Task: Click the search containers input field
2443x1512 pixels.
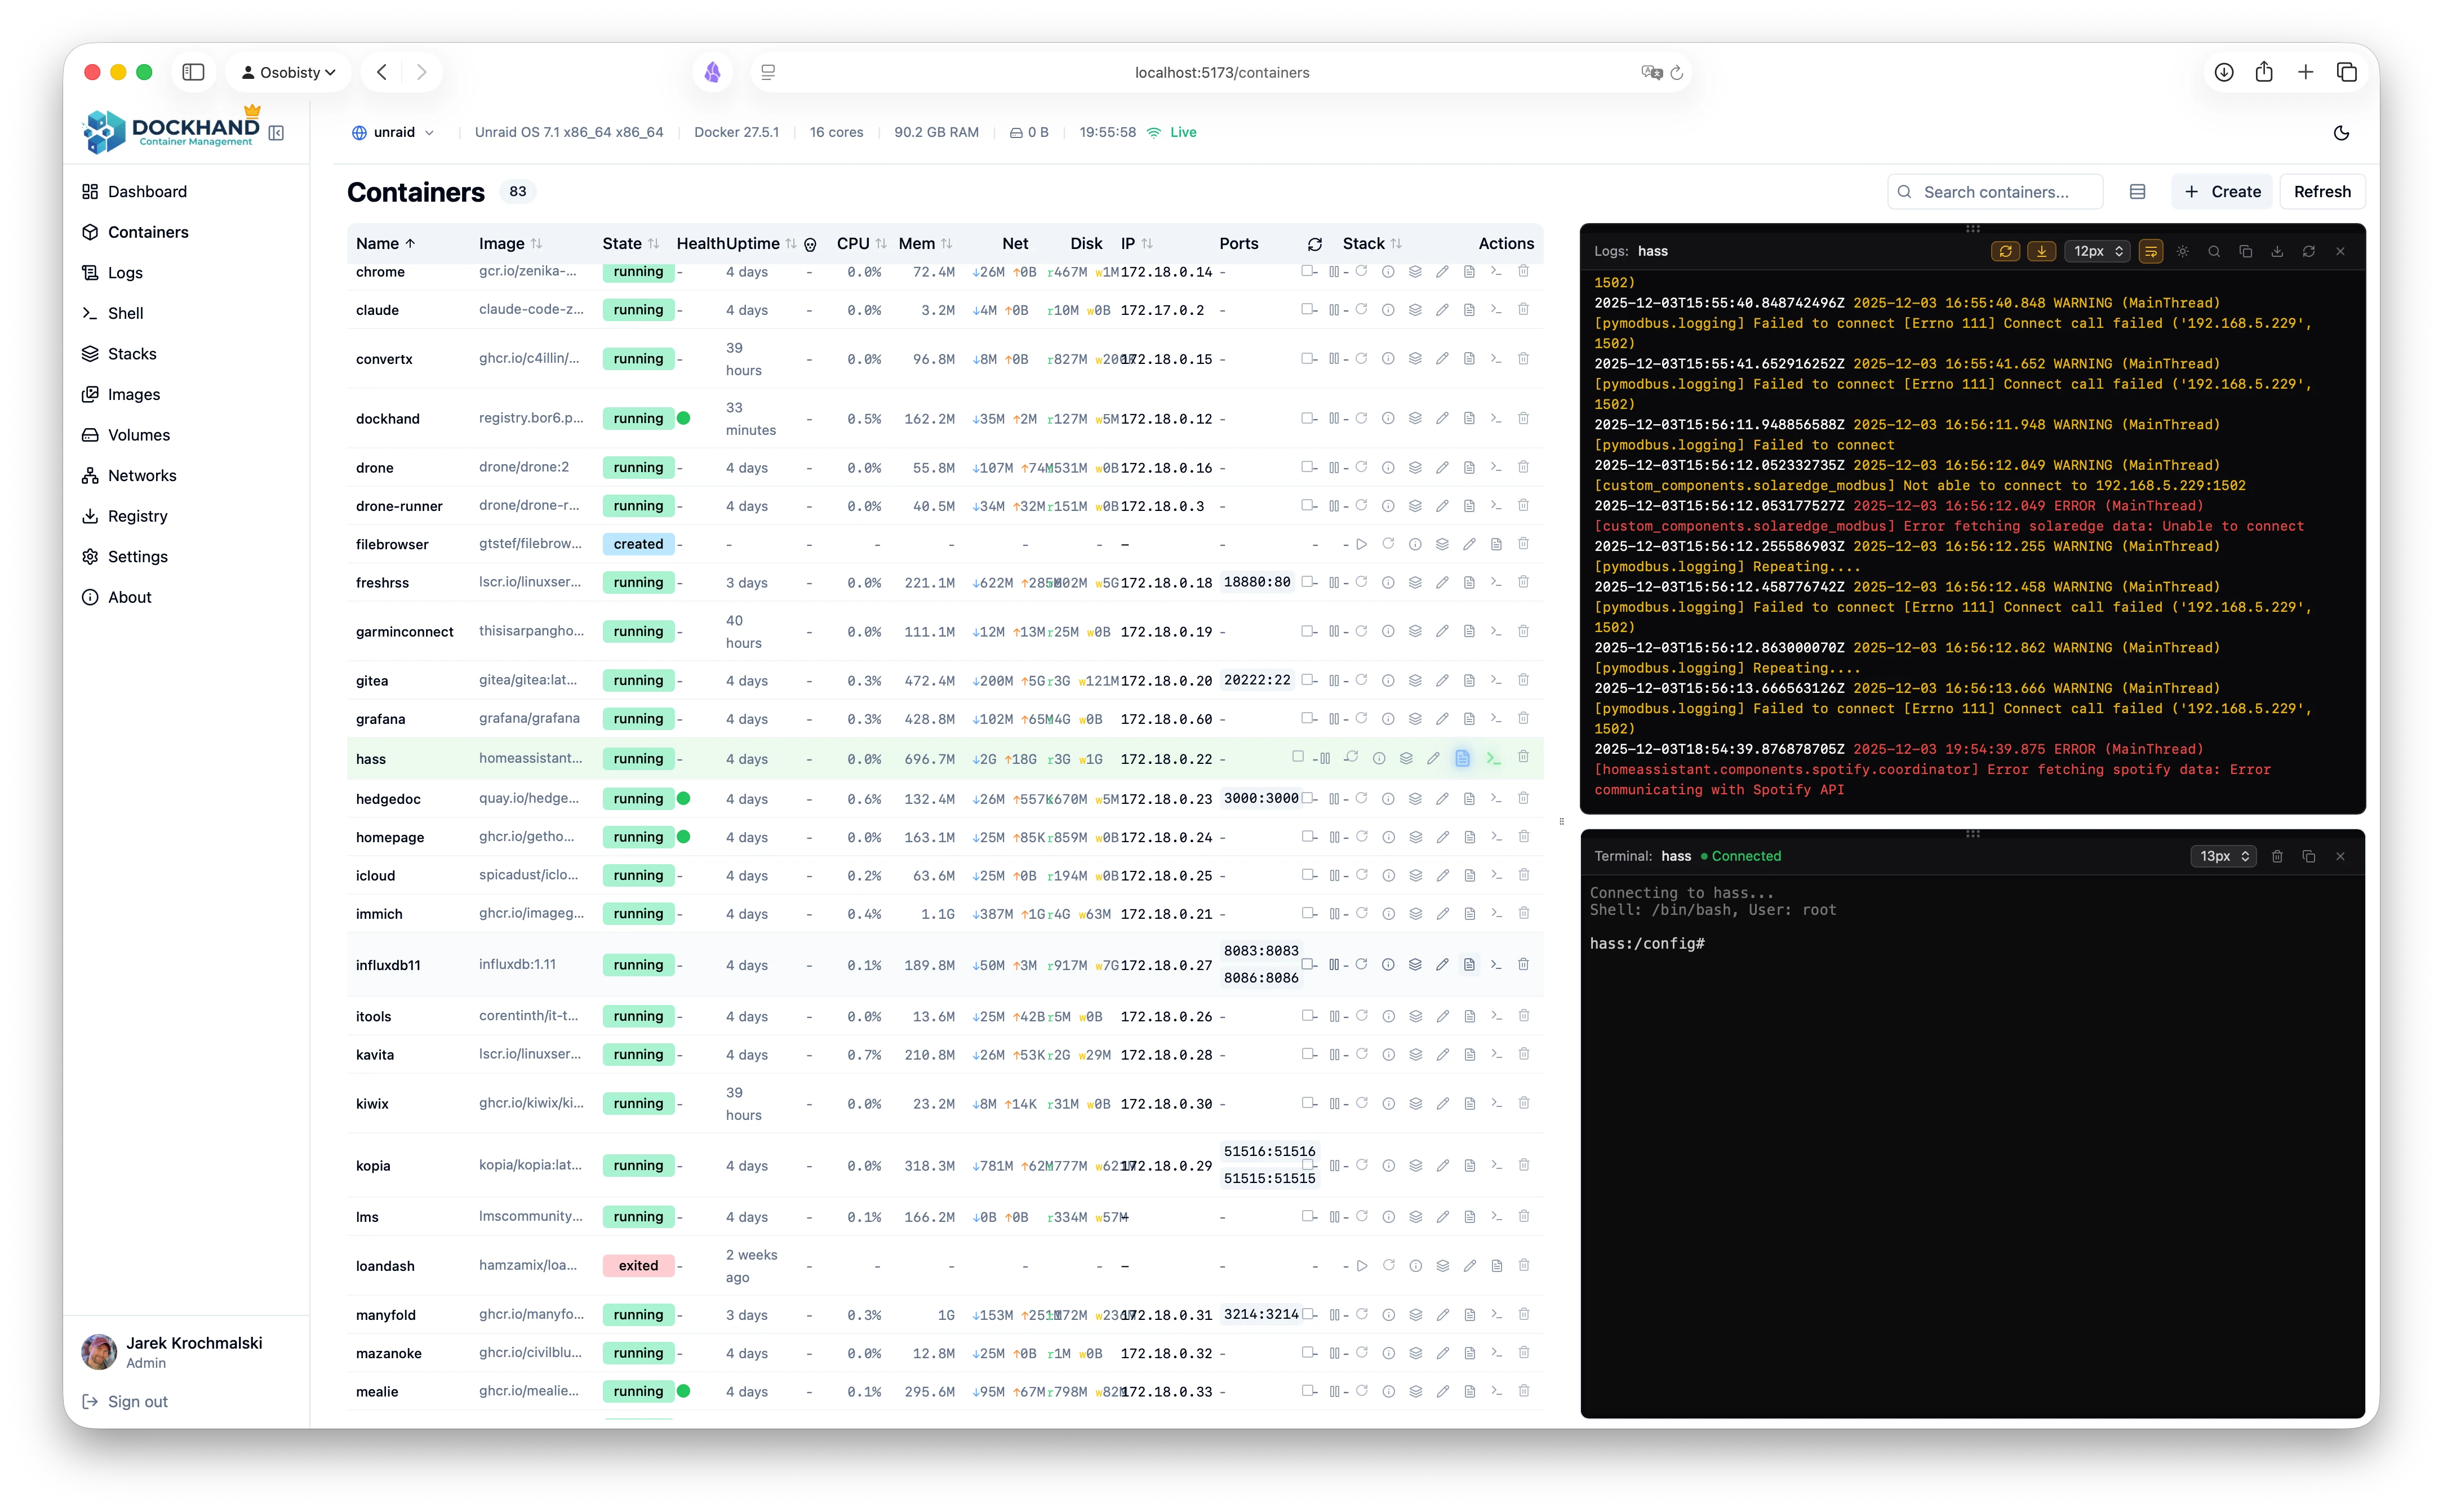Action: click(x=1994, y=191)
